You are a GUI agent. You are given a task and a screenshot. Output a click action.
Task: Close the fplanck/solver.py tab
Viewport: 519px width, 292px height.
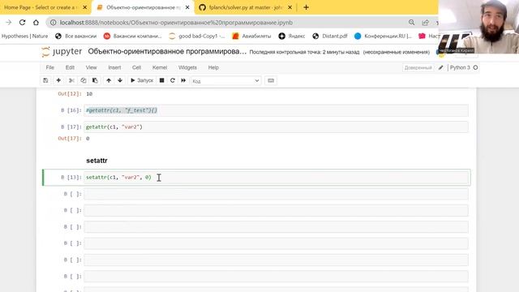[290, 7]
